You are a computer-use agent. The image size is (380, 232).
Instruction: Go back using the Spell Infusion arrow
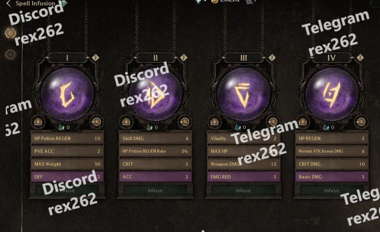(9, 4)
